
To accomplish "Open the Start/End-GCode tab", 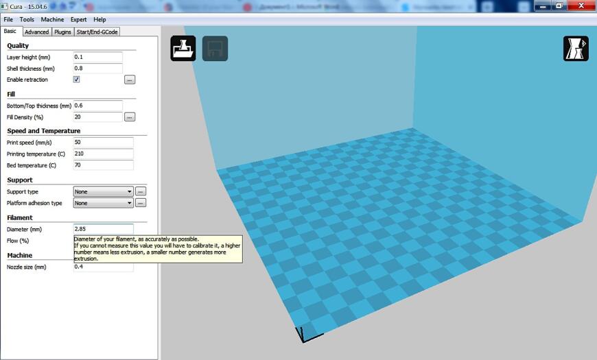I will click(x=97, y=32).
